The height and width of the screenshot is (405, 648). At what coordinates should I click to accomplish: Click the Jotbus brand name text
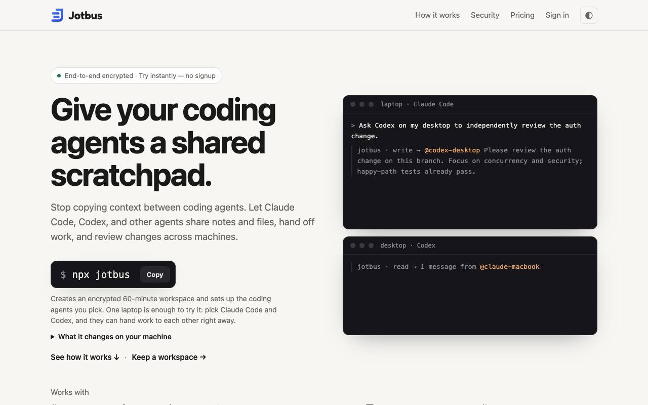(85, 15)
